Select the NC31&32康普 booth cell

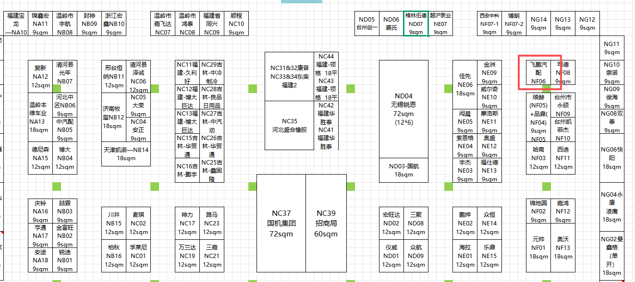[289, 77]
